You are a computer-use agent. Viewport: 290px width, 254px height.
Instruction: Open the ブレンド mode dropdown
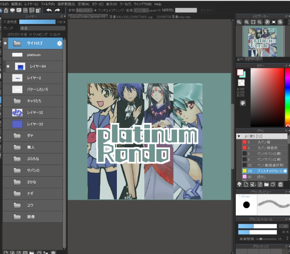pyautogui.click(x=43, y=28)
